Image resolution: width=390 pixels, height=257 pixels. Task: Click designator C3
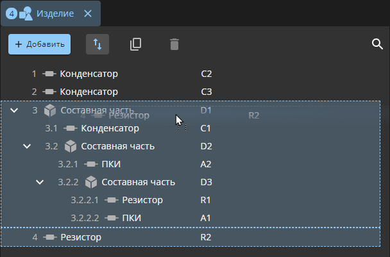pyautogui.click(x=207, y=92)
